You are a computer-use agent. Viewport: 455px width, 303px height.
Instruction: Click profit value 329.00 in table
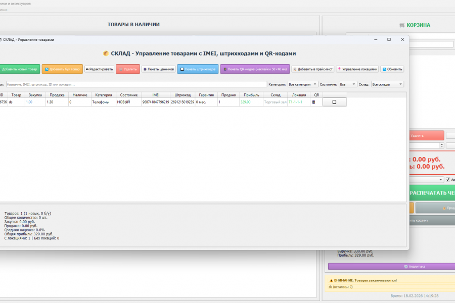click(x=251, y=102)
